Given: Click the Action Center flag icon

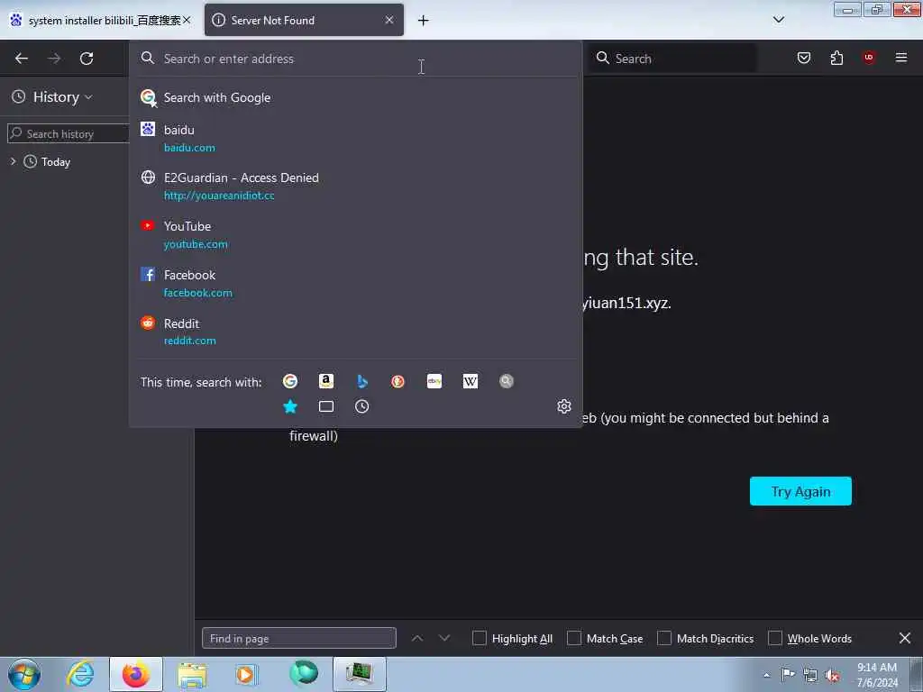Looking at the screenshot, I should tap(788, 676).
